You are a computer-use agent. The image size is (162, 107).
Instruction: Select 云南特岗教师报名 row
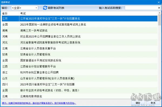click(80, 96)
